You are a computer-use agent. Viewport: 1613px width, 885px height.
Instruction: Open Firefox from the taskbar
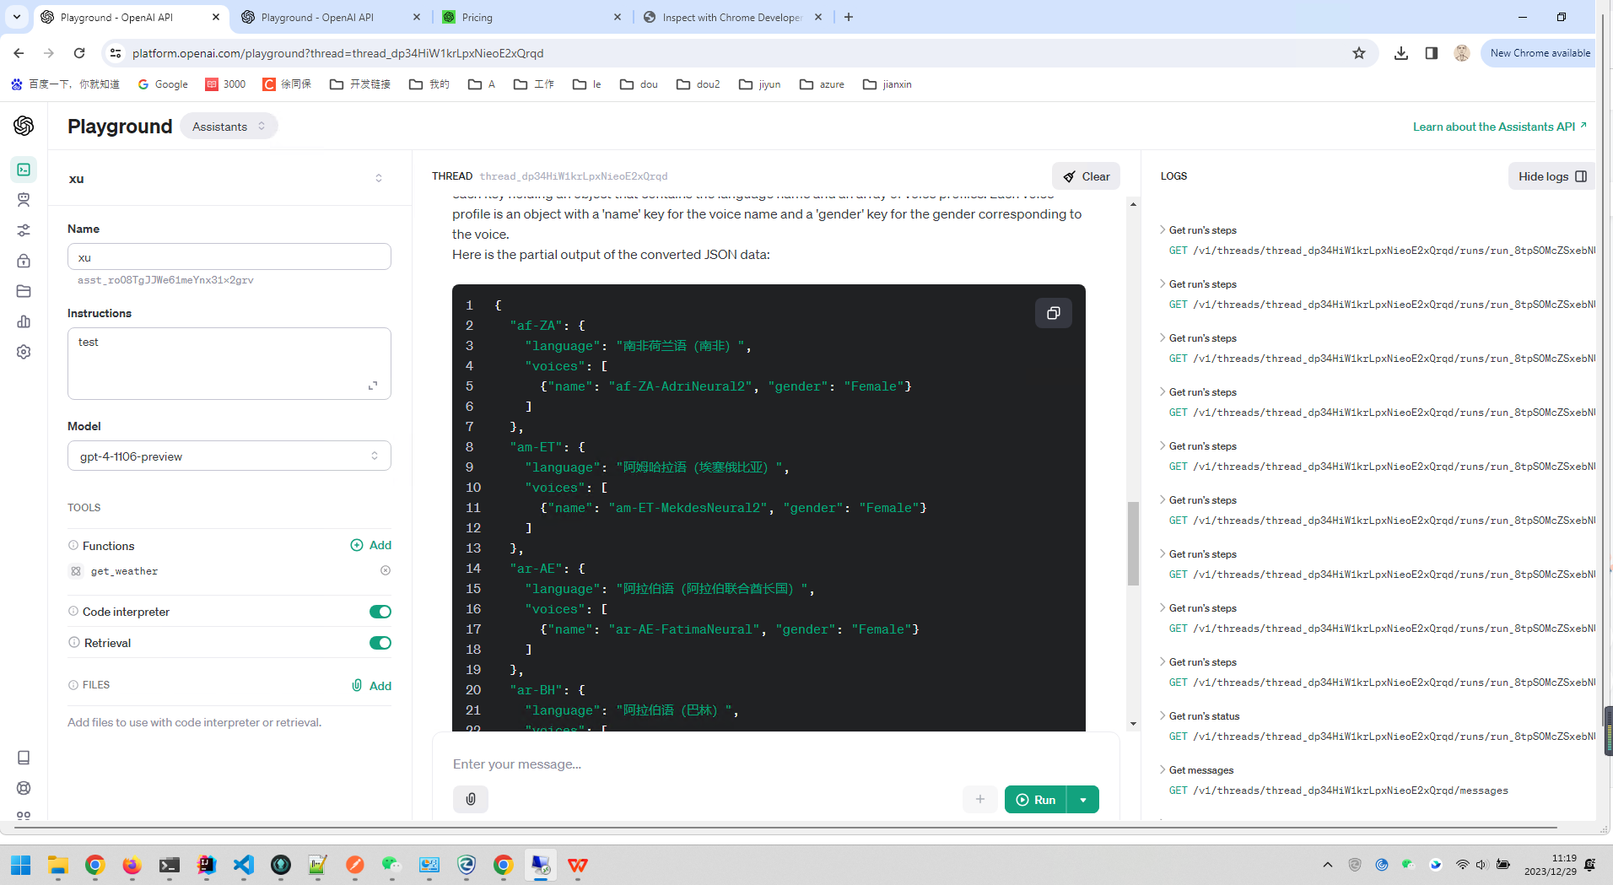click(132, 865)
